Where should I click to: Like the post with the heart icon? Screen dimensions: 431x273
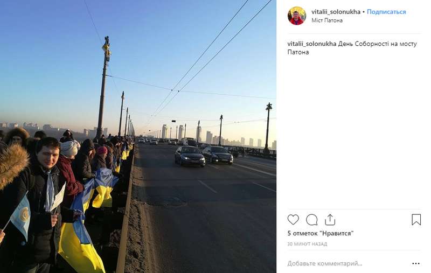pos(293,220)
